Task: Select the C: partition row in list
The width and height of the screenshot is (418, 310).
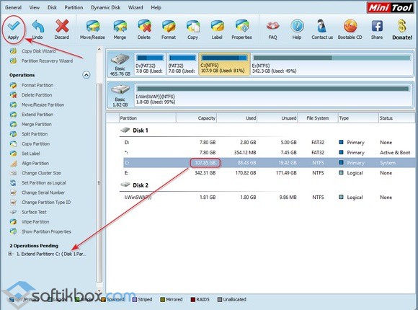Action: (269, 163)
